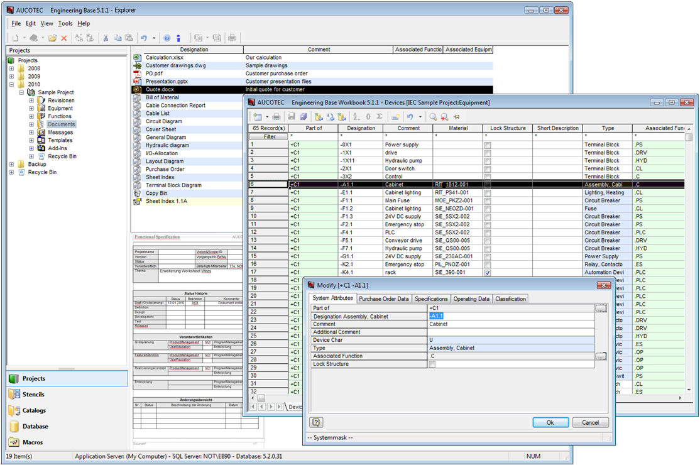Screen dimensions: 700x465
Task: Click the paste clipboard icon in Explorer toolbar
Action: pyautogui.click(x=129, y=38)
